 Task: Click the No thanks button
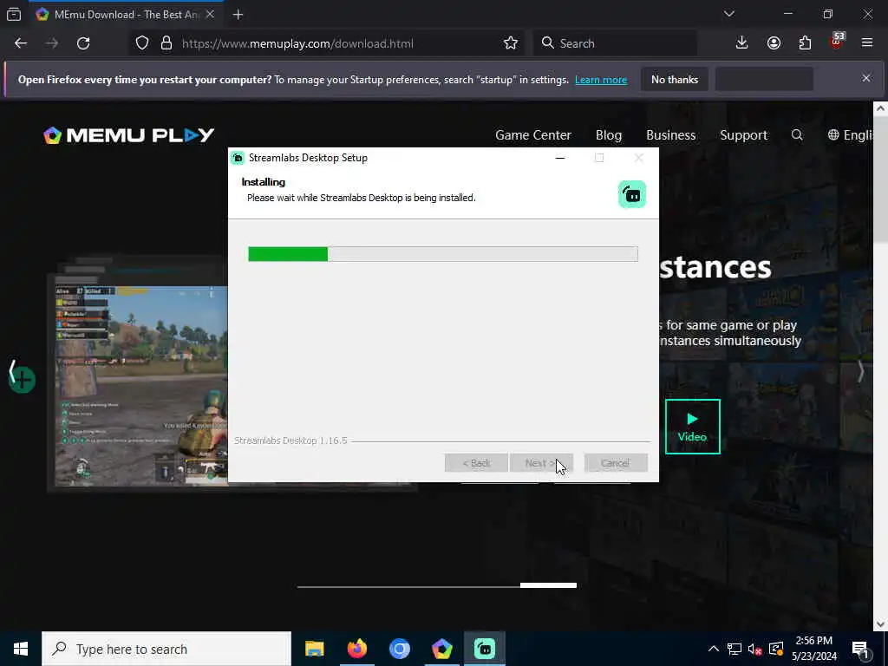tap(675, 80)
